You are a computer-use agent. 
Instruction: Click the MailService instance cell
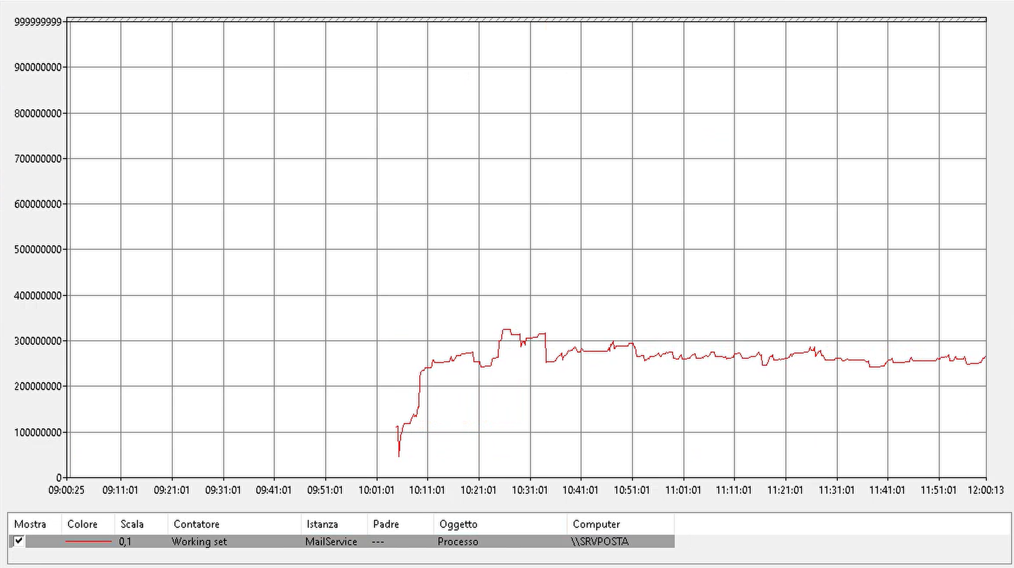(x=331, y=541)
